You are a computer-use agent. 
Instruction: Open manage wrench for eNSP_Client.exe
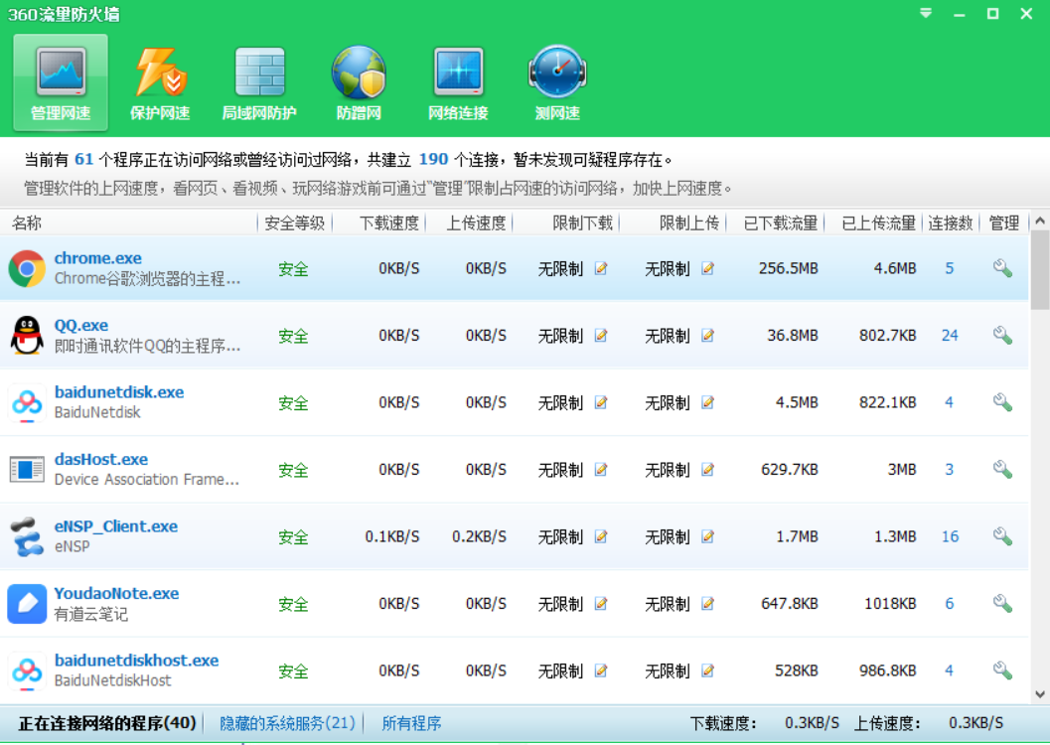click(1002, 536)
